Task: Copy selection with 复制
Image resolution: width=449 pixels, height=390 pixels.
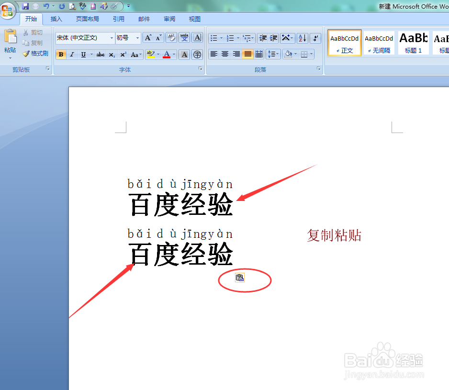Action: pyautogui.click(x=33, y=43)
